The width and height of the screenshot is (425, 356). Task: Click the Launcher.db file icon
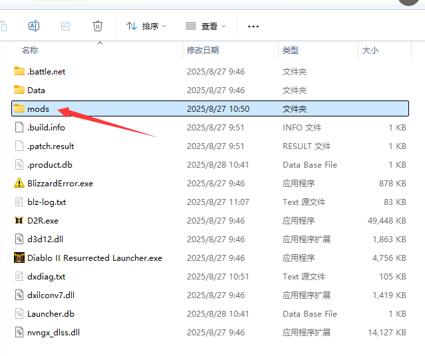(19, 313)
